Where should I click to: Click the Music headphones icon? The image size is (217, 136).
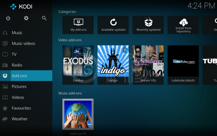click(x=5, y=33)
